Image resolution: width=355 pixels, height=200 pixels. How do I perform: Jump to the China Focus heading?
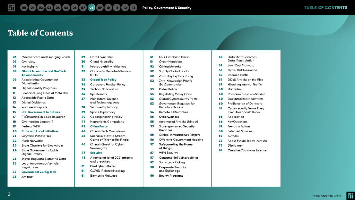[99, 126]
